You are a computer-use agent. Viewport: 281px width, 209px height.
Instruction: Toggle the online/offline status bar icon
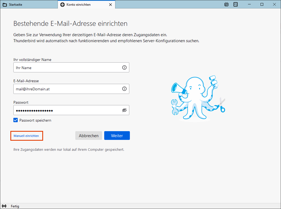[4, 206]
